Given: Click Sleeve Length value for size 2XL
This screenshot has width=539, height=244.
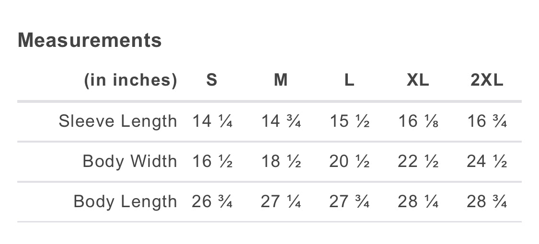Looking at the screenshot, I should click(x=487, y=122).
